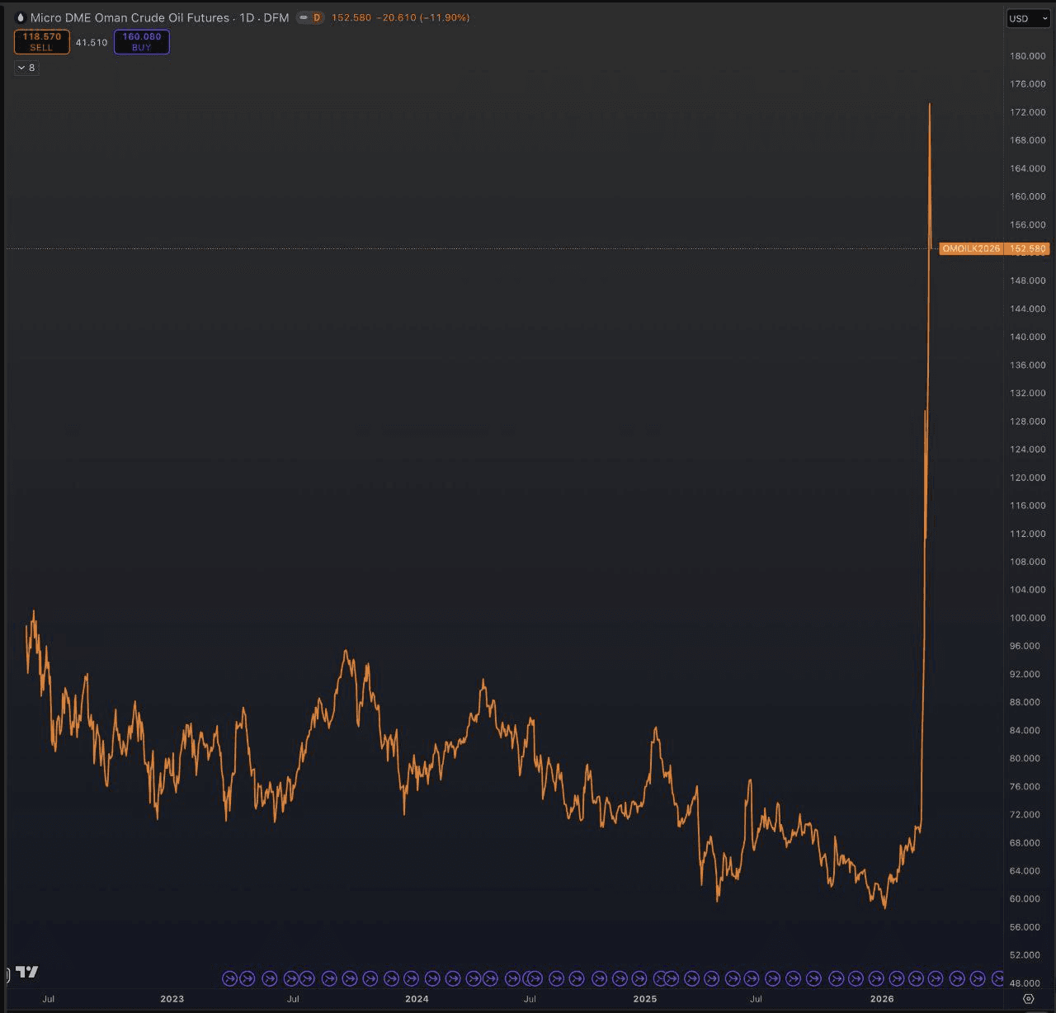Click the leftmost contract rollover marker

tap(230, 979)
